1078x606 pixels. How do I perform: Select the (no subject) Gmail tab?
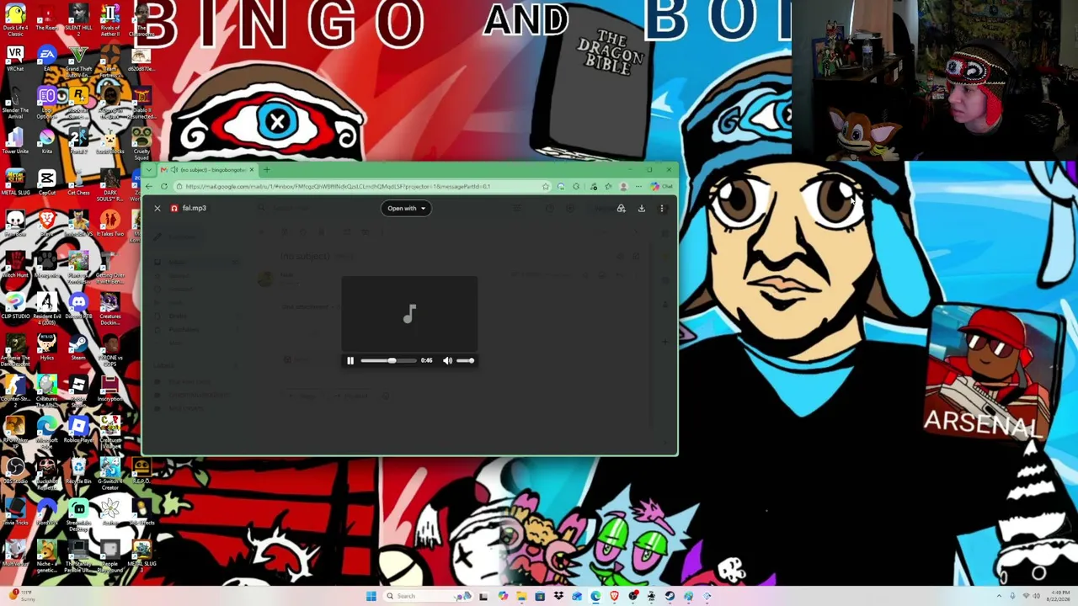coord(206,170)
